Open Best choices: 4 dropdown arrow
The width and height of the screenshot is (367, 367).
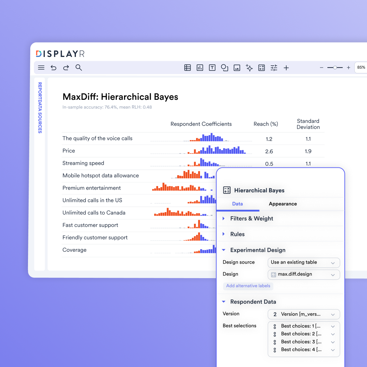[x=333, y=350]
